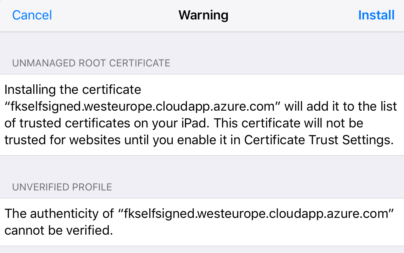Image resolution: width=404 pixels, height=253 pixels.
Task: Click the text 'Installing the certificate'
Action: tap(73, 90)
